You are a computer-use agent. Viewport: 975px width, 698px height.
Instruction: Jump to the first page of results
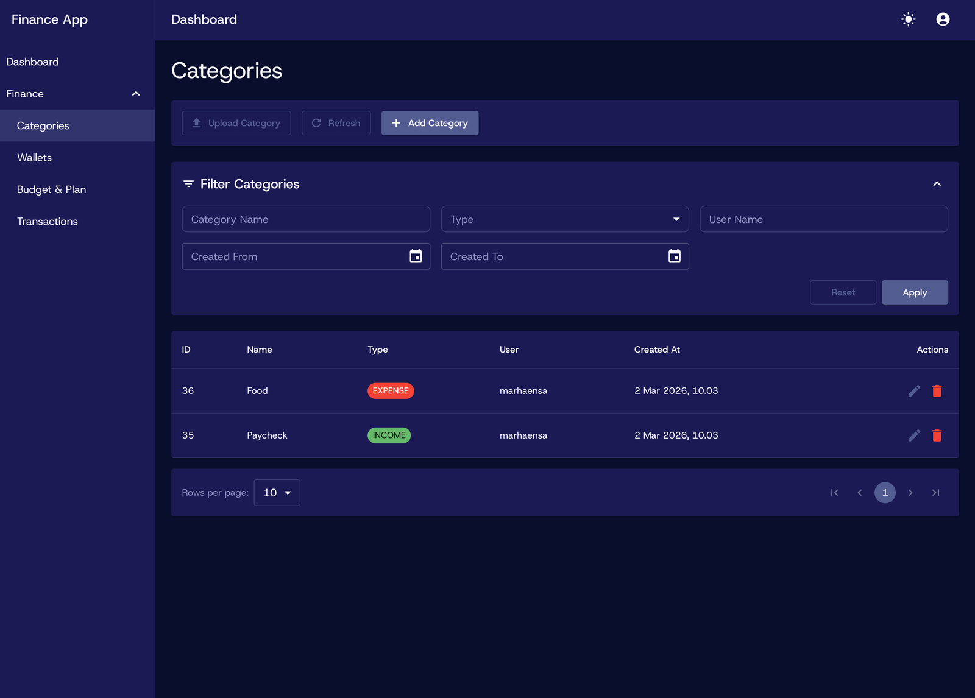click(x=834, y=493)
